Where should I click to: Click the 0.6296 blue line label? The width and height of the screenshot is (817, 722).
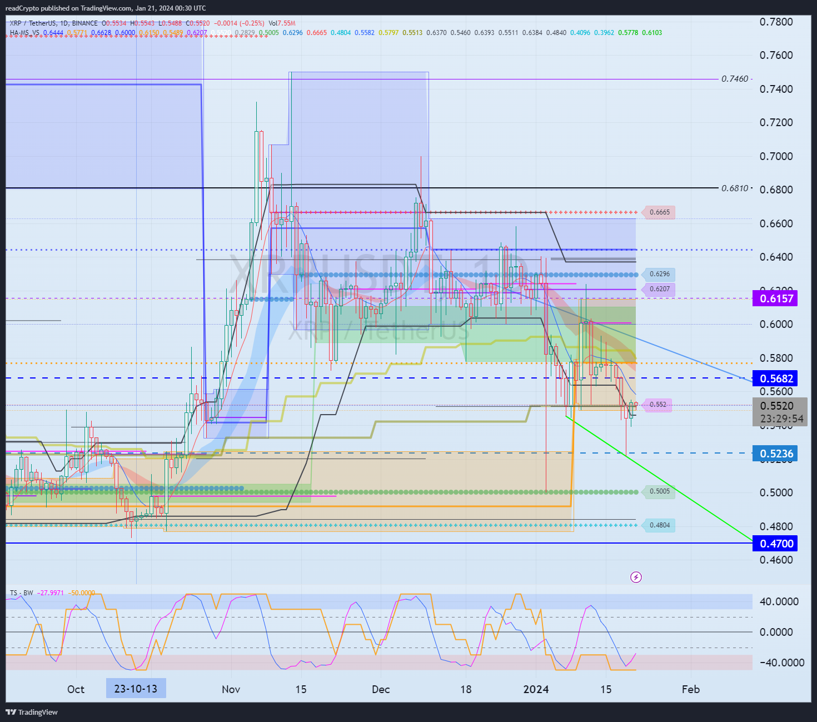tap(659, 274)
